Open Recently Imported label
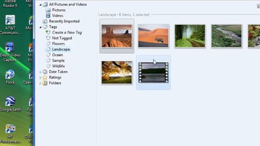Viewport: 260px width, 146px height. (x=64, y=21)
